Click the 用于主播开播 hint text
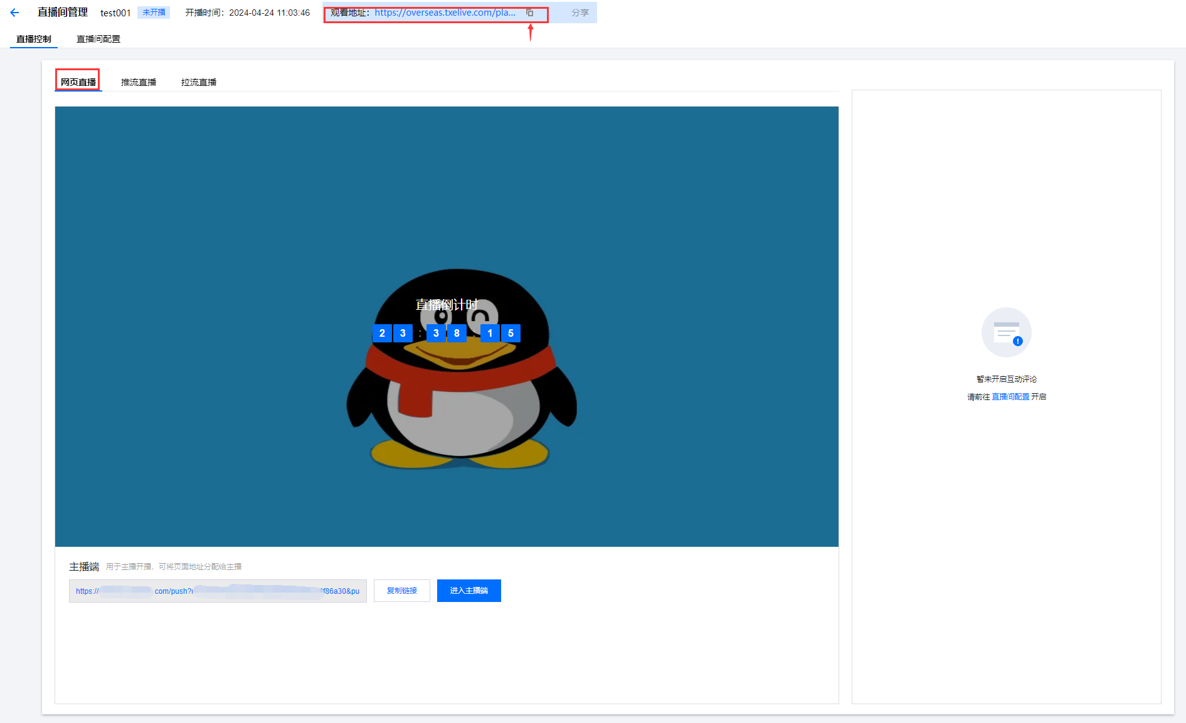This screenshot has width=1186, height=723. 174,567
